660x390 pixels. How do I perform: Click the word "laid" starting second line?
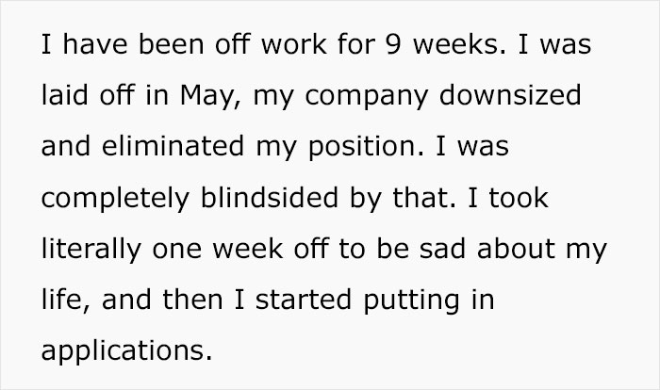point(64,95)
